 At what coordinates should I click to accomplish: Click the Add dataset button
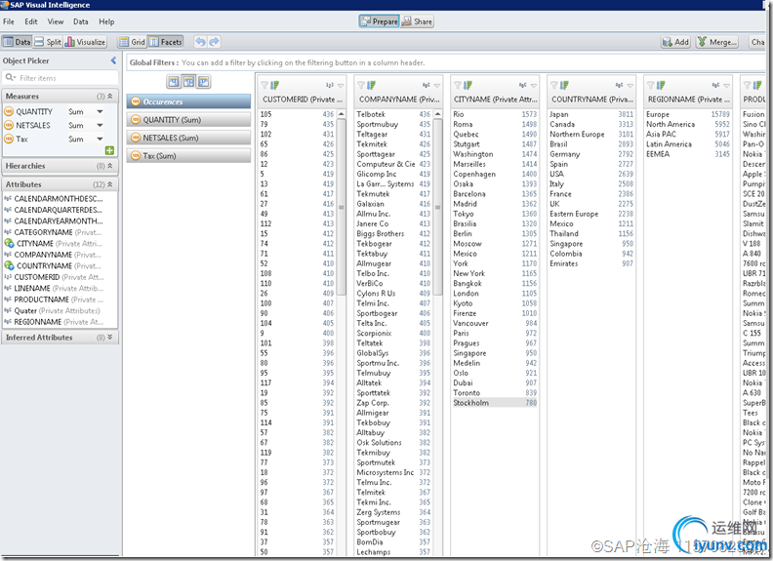(675, 42)
